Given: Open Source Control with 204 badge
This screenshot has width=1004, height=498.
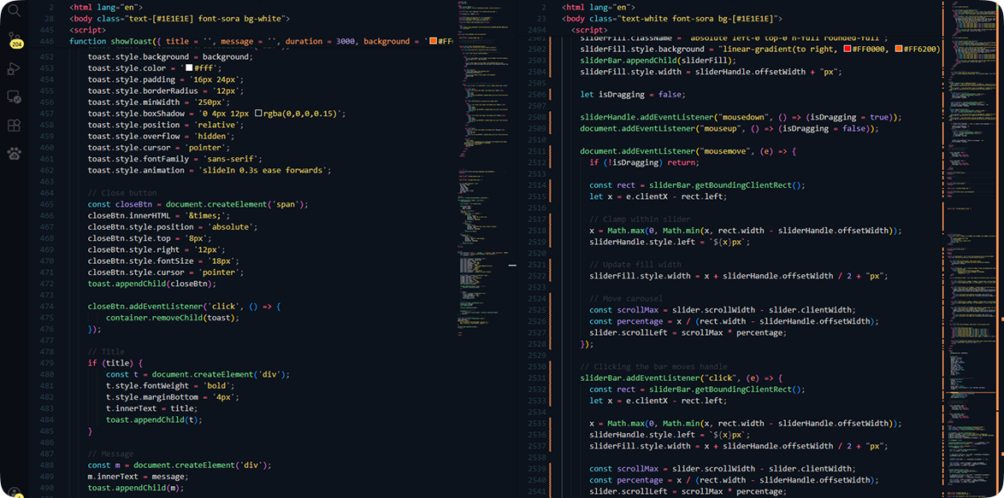Looking at the screenshot, I should (x=14, y=39).
